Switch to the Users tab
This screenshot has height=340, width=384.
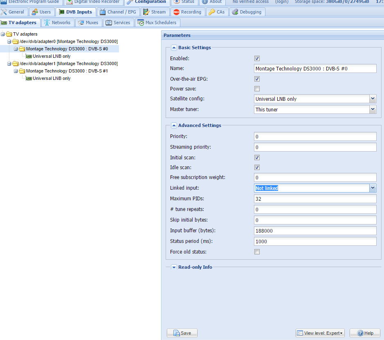pyautogui.click(x=41, y=12)
